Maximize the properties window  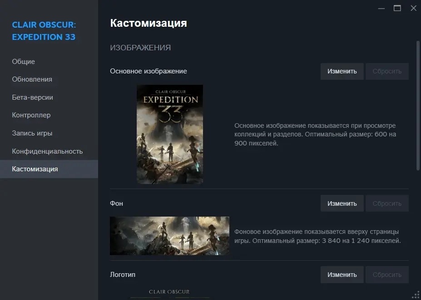(397, 8)
